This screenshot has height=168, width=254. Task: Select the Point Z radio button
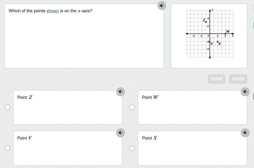pos(7,107)
